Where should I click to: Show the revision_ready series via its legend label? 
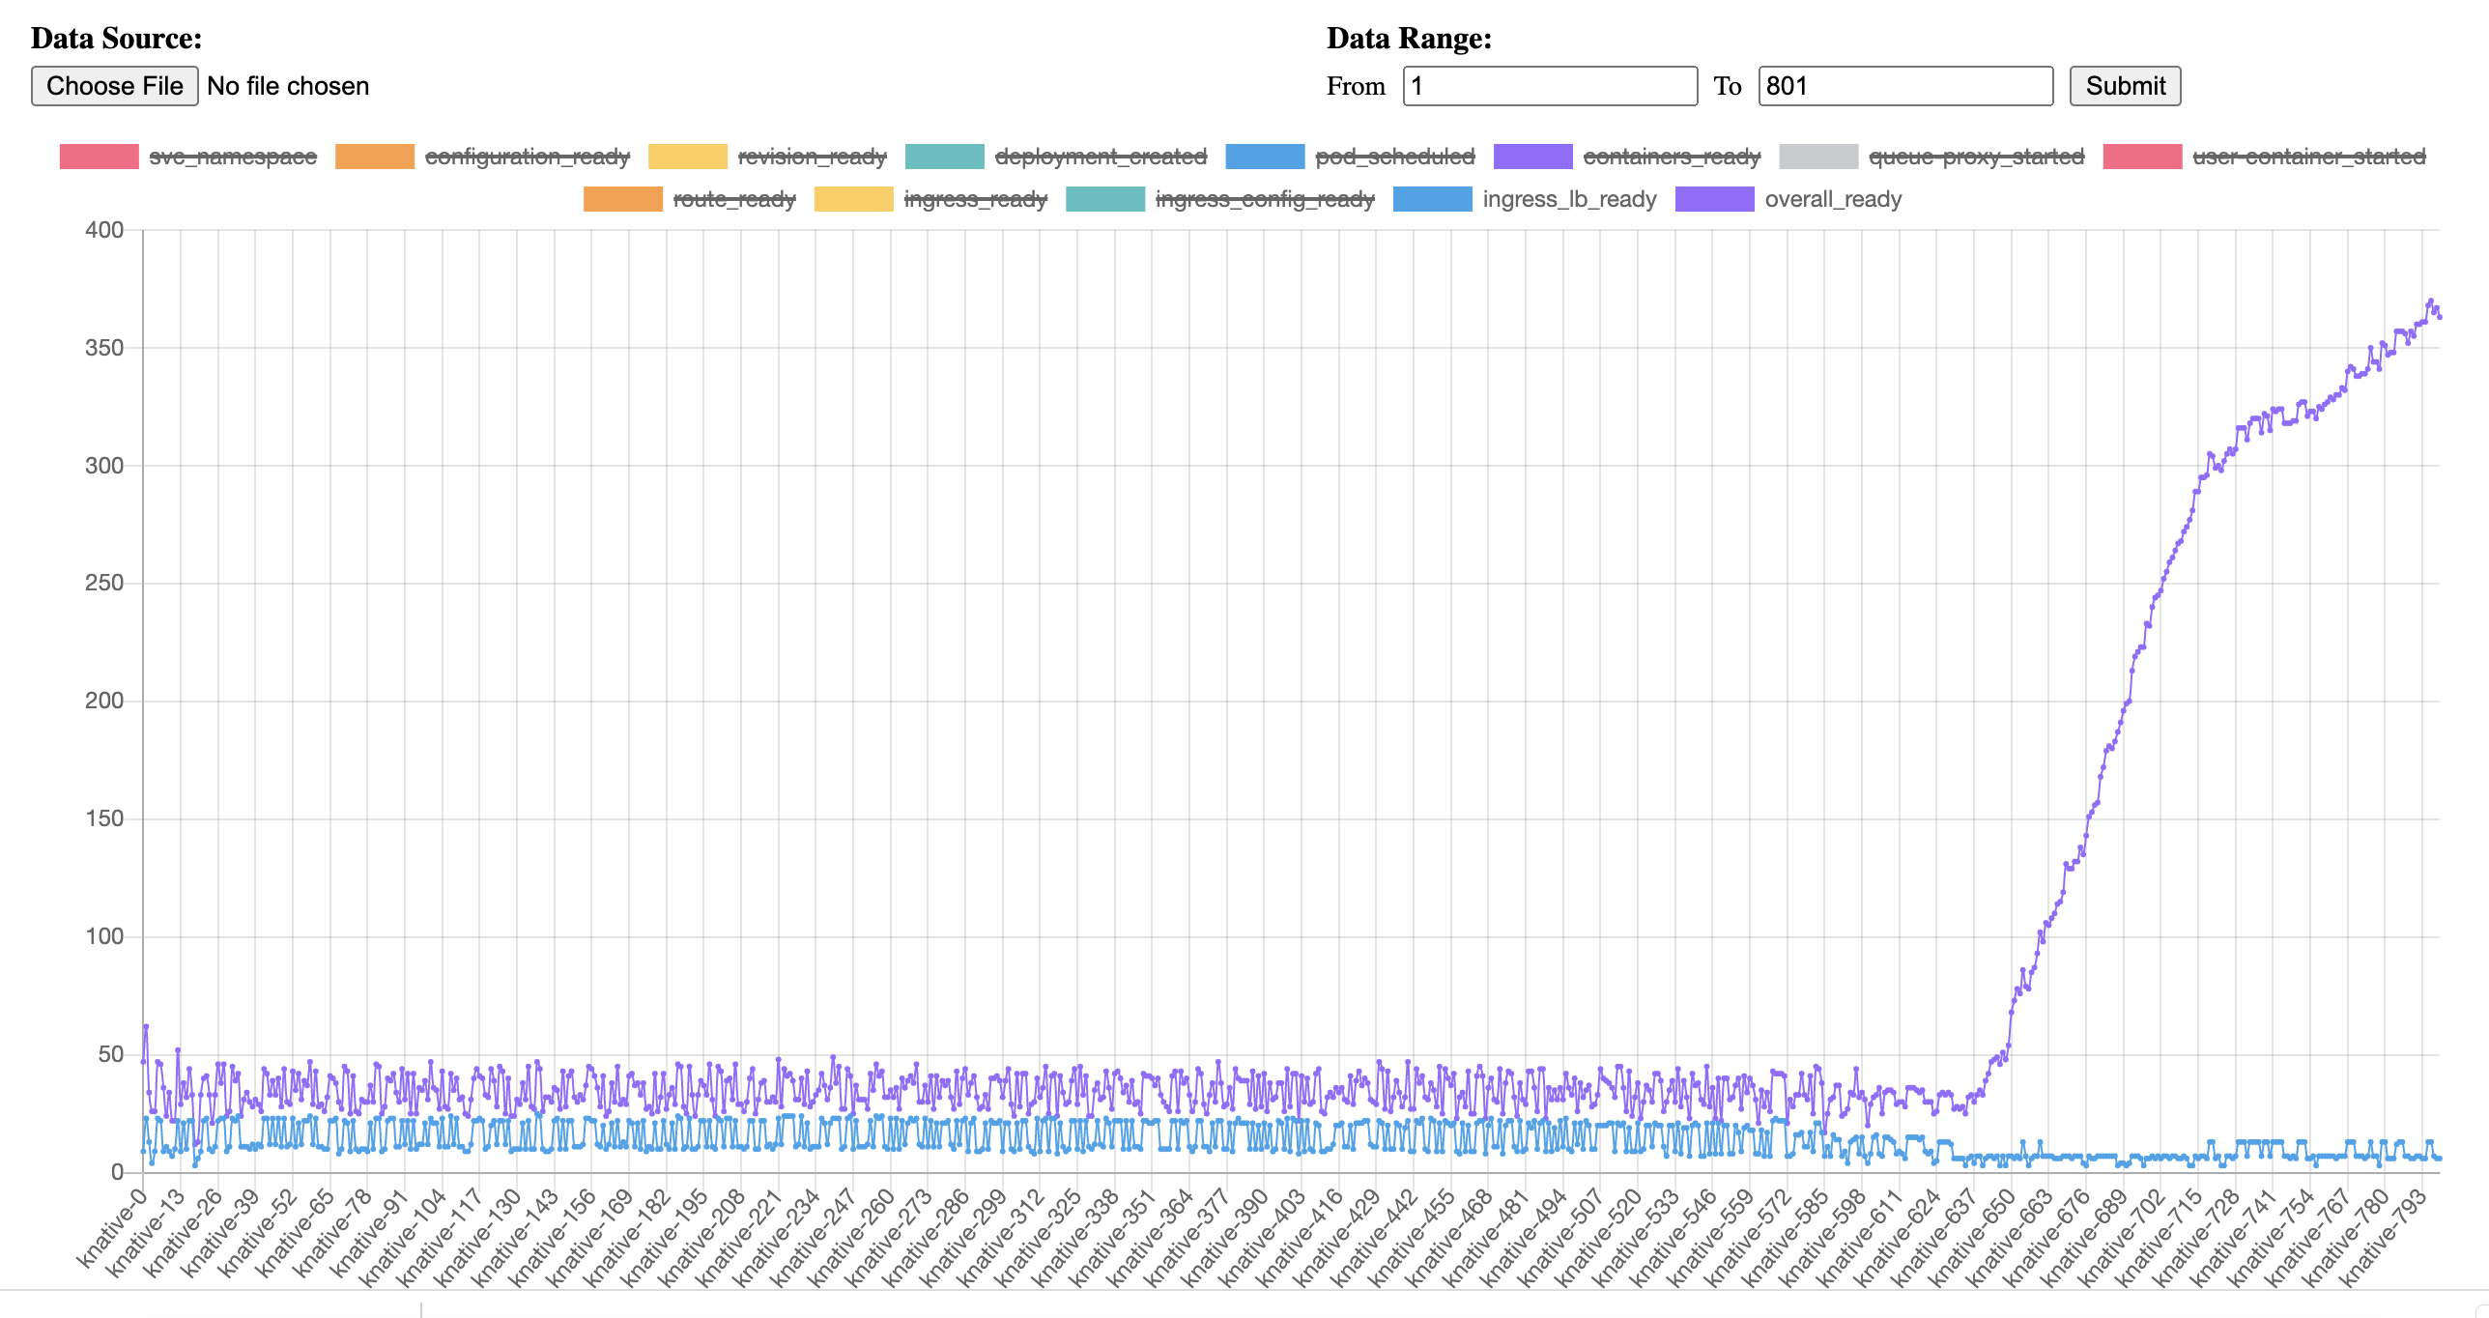point(812,157)
